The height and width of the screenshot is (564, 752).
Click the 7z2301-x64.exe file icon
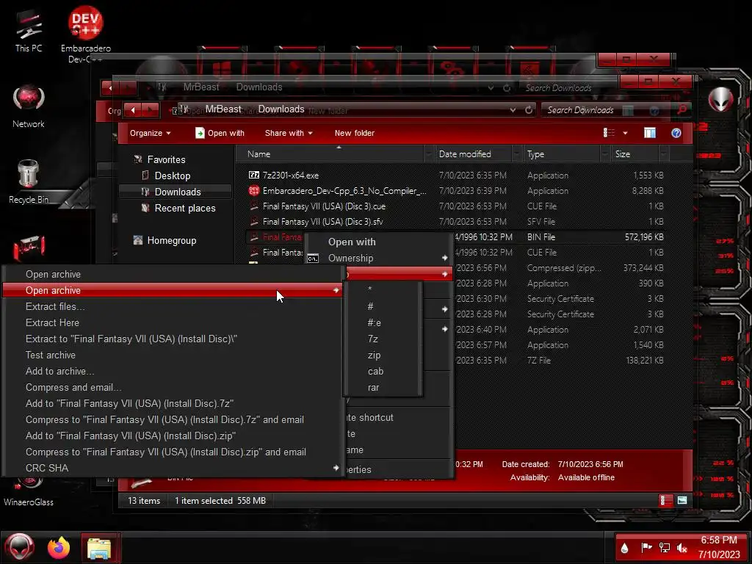[x=253, y=175]
